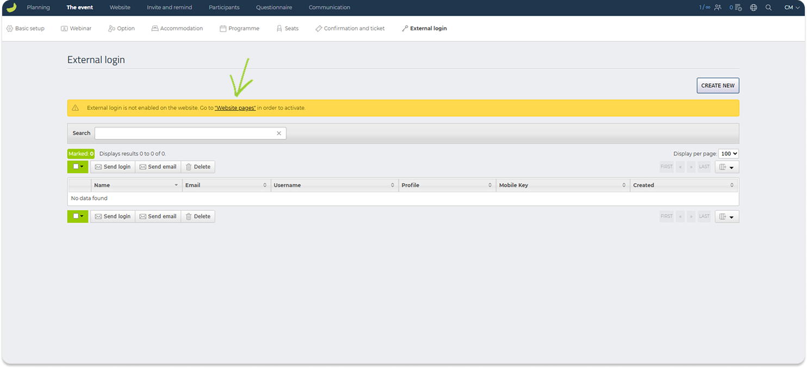This screenshot has width=807, height=368.
Task: Click top previous page « button
Action: coord(680,167)
